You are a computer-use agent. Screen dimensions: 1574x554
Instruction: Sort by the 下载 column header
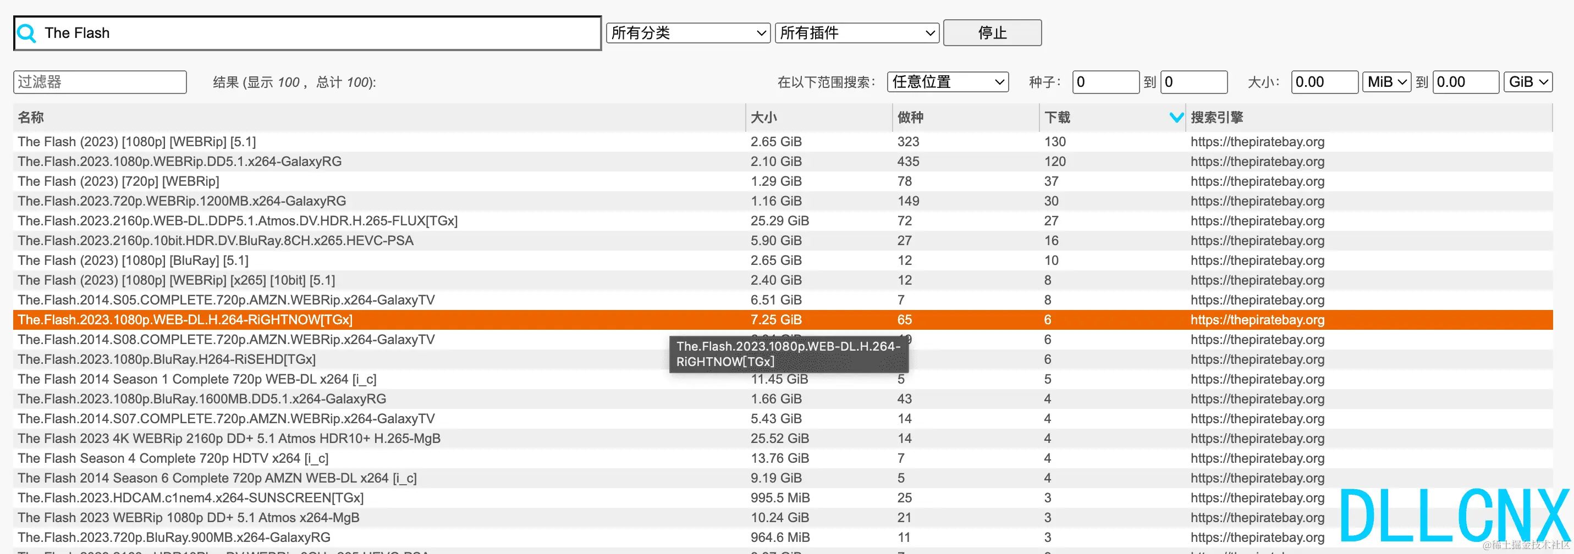1112,117
